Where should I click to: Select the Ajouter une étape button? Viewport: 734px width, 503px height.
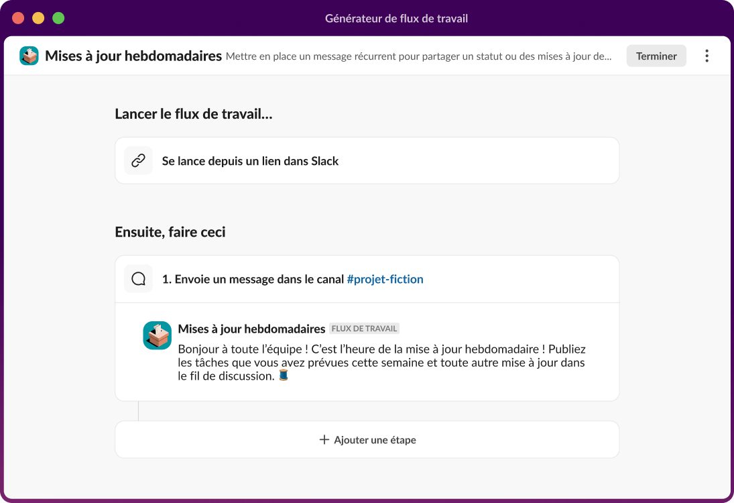click(x=367, y=440)
